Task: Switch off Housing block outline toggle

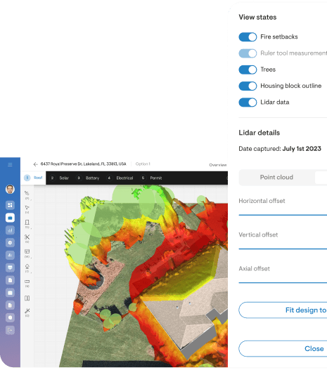Action: coord(248,86)
